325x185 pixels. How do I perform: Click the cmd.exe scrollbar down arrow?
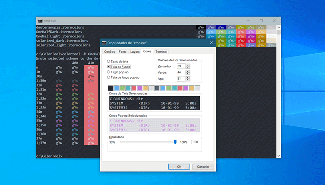(279, 156)
